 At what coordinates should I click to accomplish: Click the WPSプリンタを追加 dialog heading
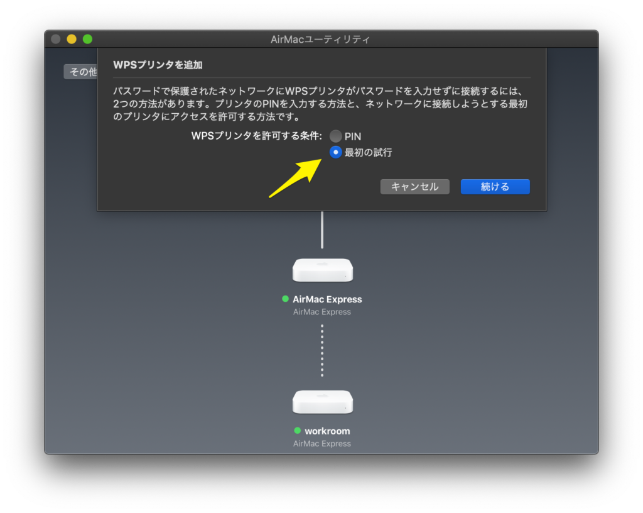(158, 65)
